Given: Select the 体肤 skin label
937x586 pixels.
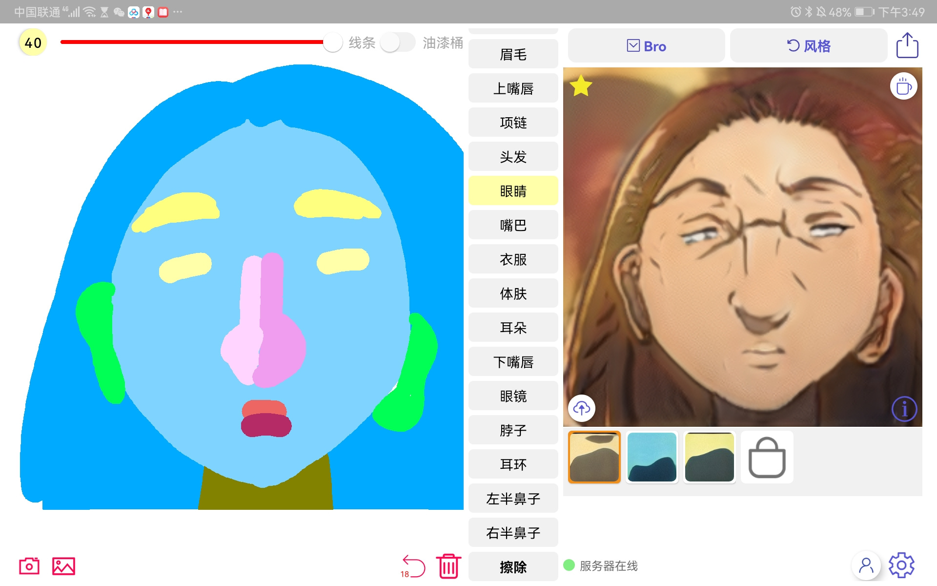Looking at the screenshot, I should click(x=513, y=293).
